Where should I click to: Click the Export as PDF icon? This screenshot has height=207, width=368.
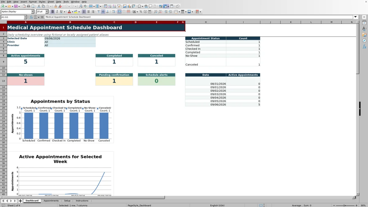click(x=24, y=6)
